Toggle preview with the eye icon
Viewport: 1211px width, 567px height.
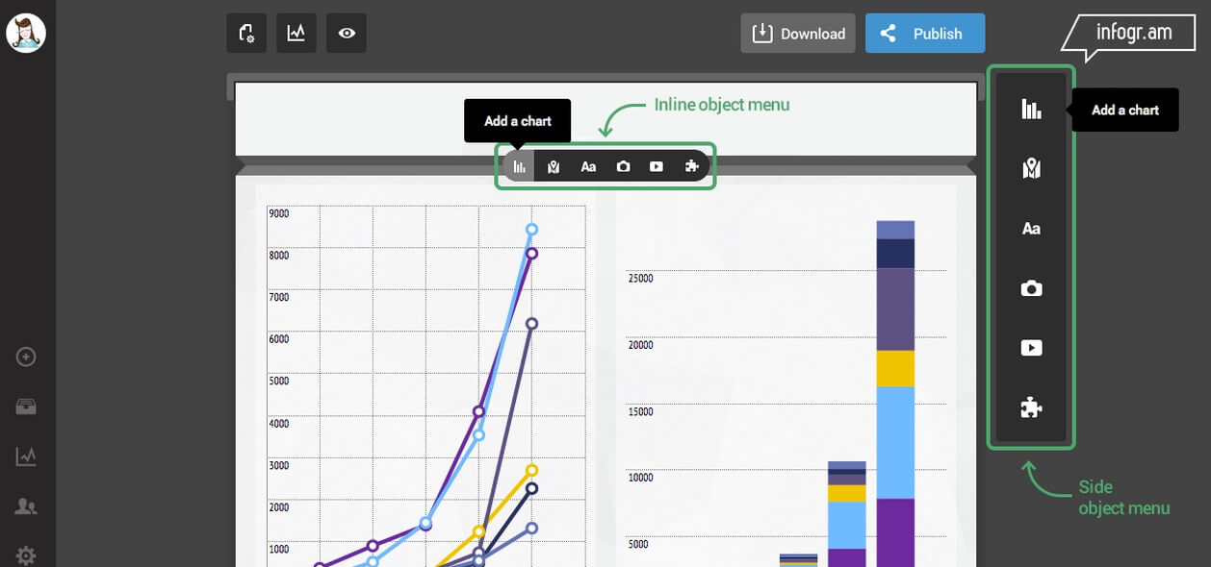pos(347,34)
